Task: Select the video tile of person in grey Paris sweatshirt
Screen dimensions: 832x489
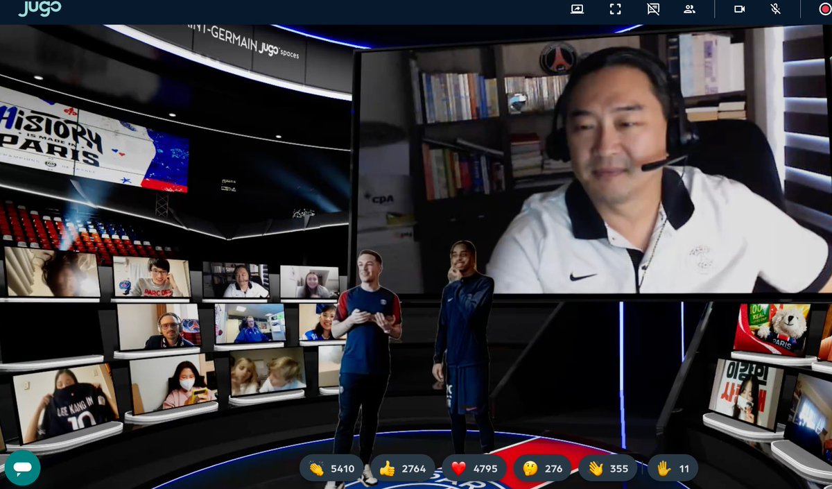Action: click(151, 277)
